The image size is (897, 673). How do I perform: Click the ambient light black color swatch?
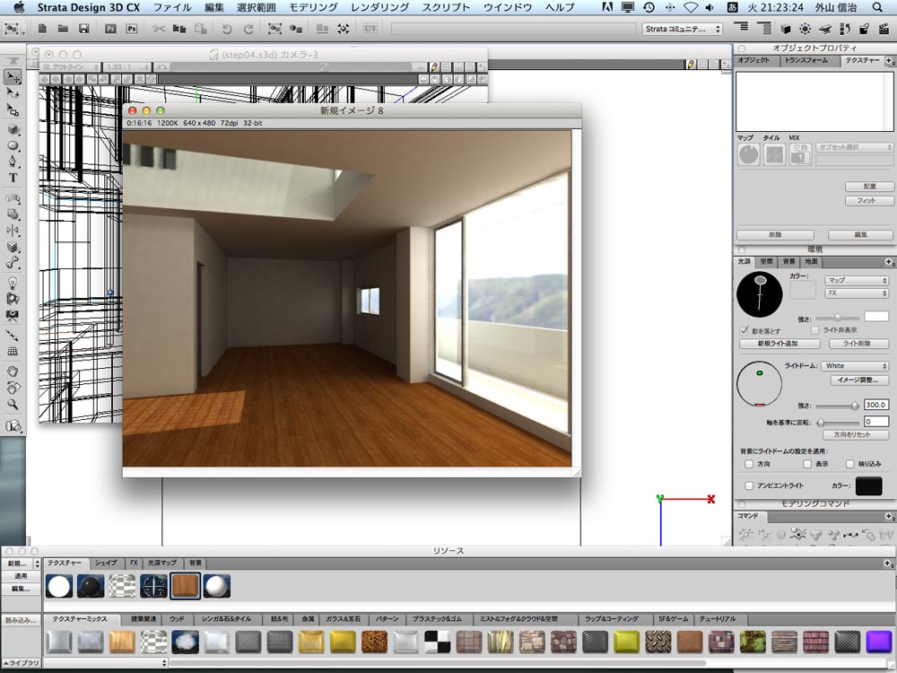click(x=869, y=485)
